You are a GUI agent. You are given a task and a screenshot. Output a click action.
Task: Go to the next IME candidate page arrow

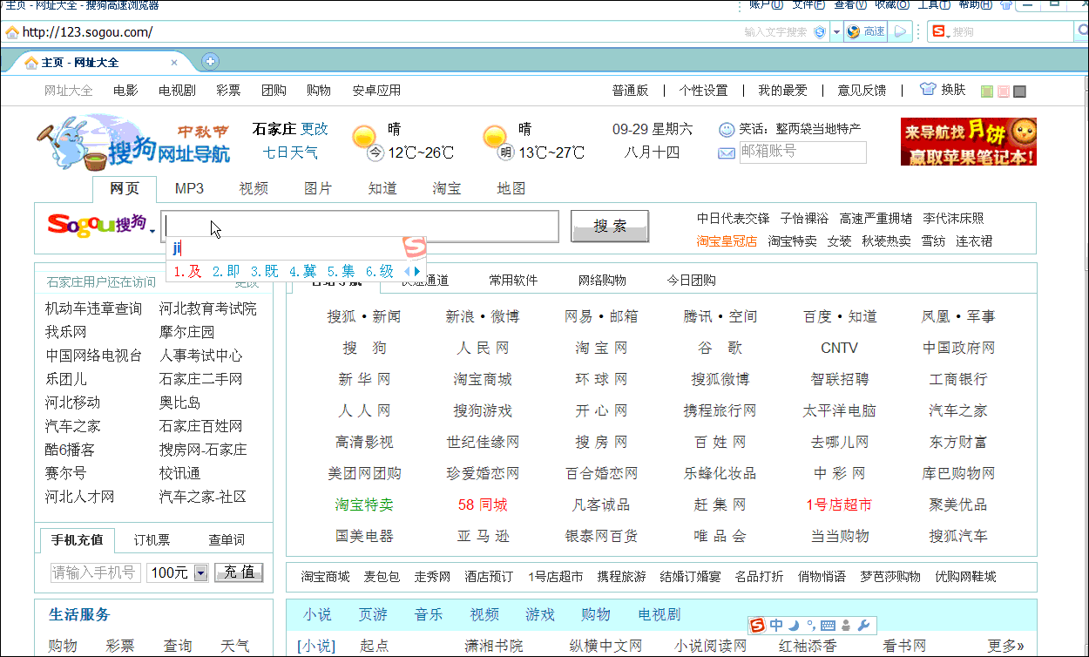(417, 271)
